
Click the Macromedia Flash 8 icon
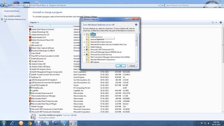pyautogui.click(x=30, y=99)
